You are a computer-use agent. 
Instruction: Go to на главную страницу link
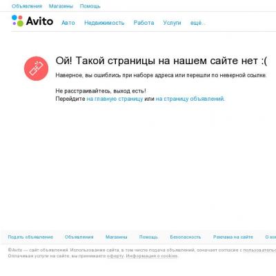115,99
